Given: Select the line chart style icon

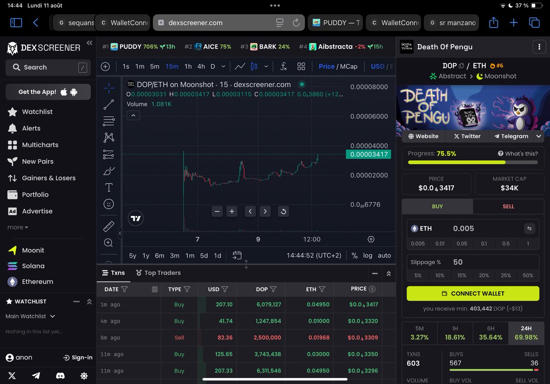Looking at the screenshot, I should click(240, 66).
